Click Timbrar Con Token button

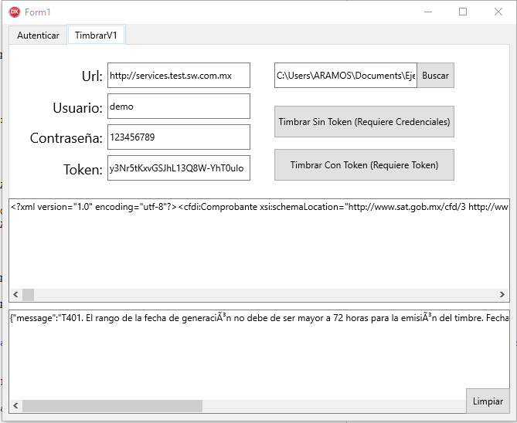pyautogui.click(x=364, y=165)
